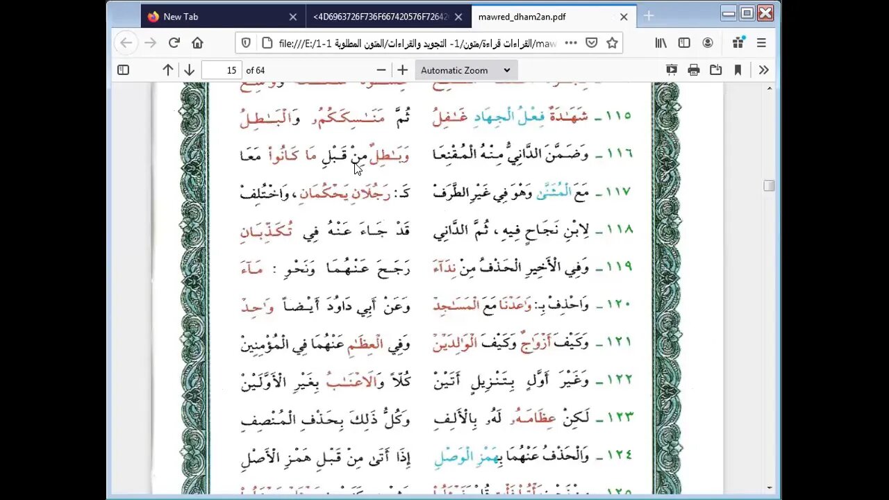Minimize the Firefox window

click(x=729, y=12)
